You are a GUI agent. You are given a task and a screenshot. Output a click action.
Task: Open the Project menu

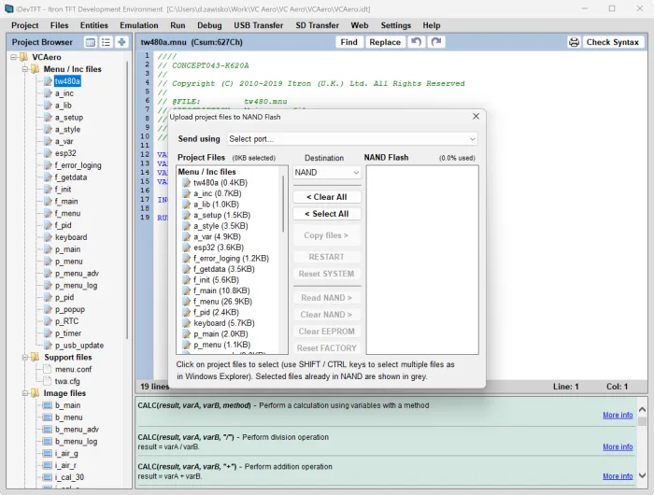point(25,25)
